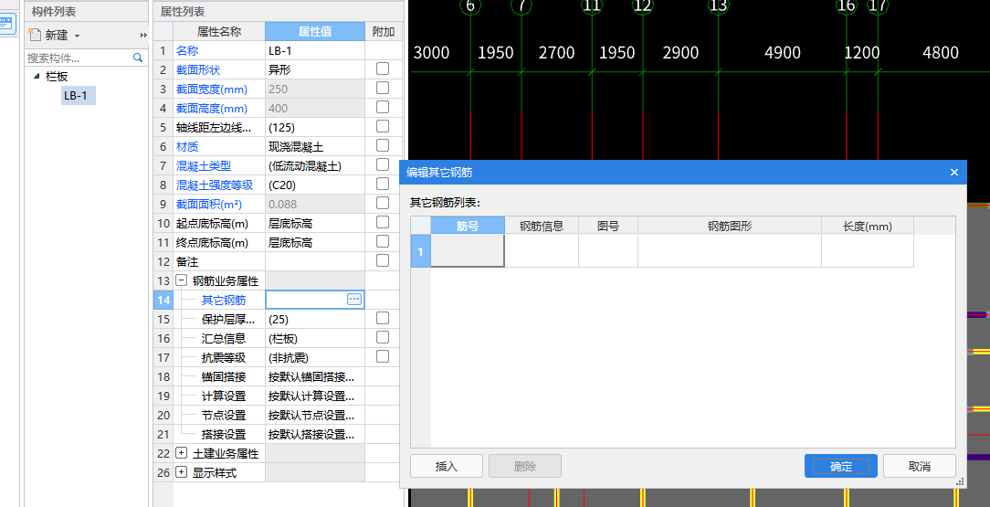The width and height of the screenshot is (990, 507).
Task: Click the 截面形状 value 异形
Action: pyautogui.click(x=315, y=70)
